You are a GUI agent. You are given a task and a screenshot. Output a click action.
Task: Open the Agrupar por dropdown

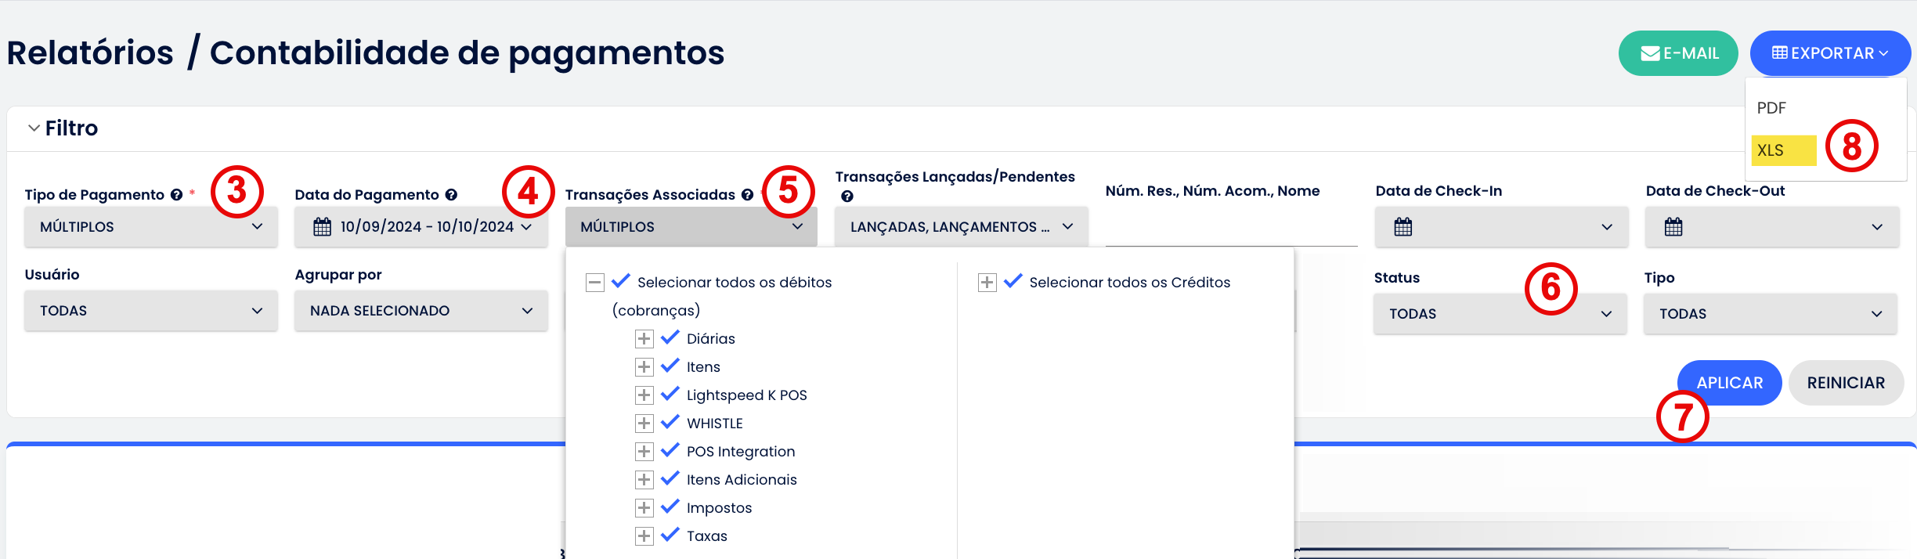point(421,311)
